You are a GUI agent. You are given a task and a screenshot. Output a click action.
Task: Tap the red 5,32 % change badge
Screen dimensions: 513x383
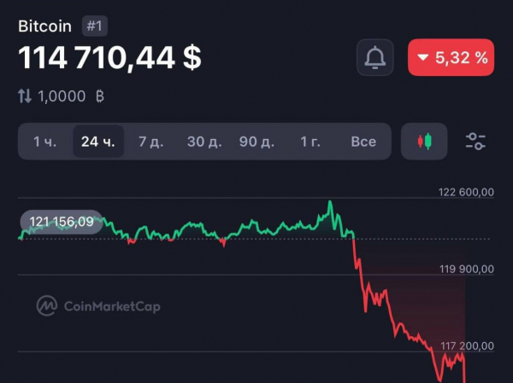click(451, 57)
